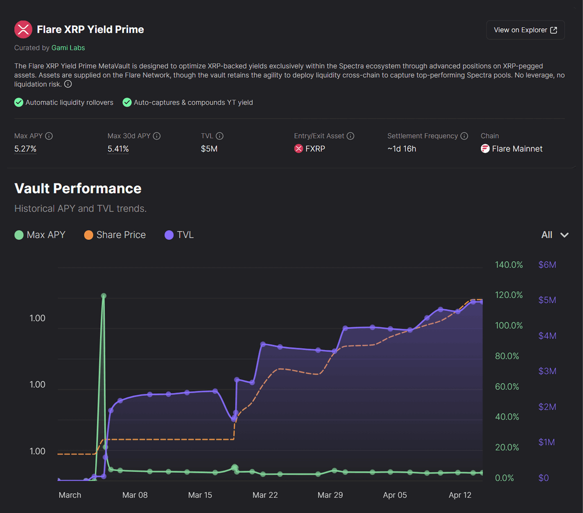Click the Flare Mainnet chain text
Viewport: 583px width, 513px height.
click(x=517, y=149)
